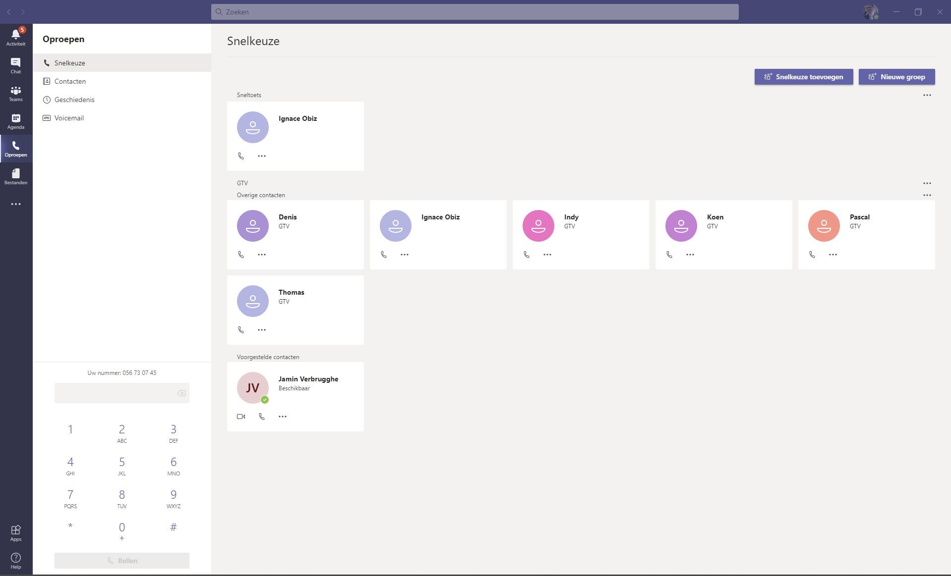
Task: Call Koen with the phone icon
Action: [x=669, y=255]
